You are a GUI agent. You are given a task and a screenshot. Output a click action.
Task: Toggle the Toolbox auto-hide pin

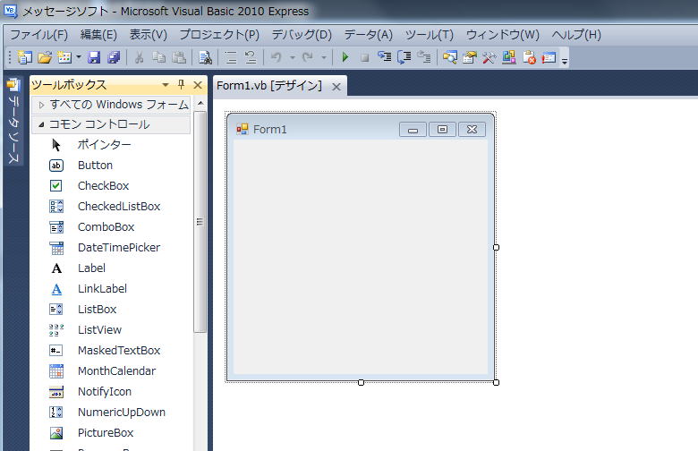click(181, 84)
